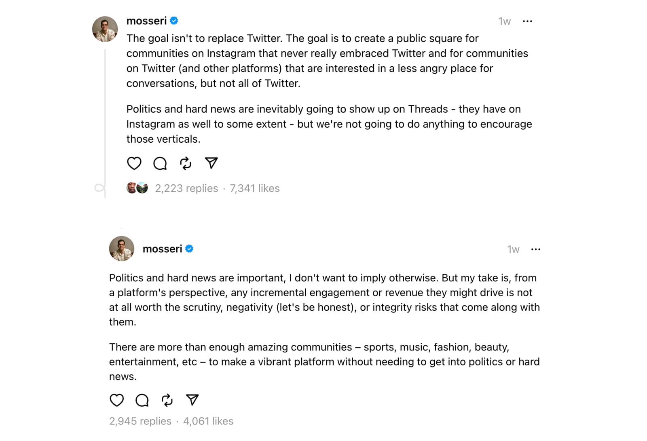Share the second post via send icon
This screenshot has width=647, height=441.
[x=192, y=400]
